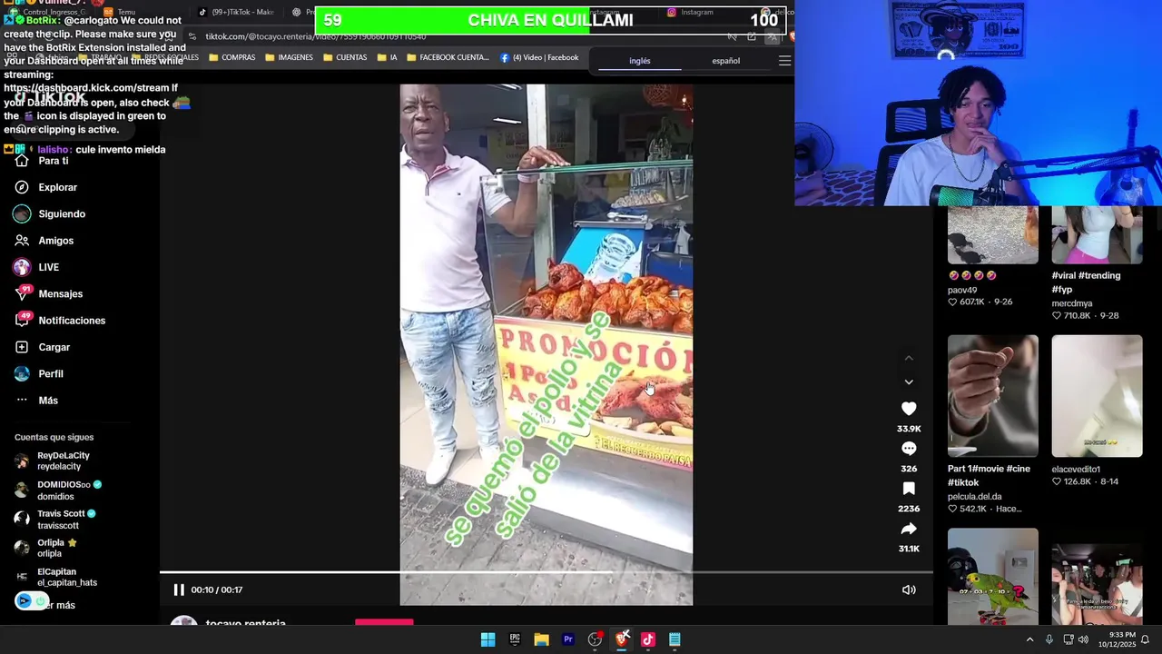Viewport: 1162px width, 654px height.
Task: Open Orlipla followed account
Action: [45, 548]
